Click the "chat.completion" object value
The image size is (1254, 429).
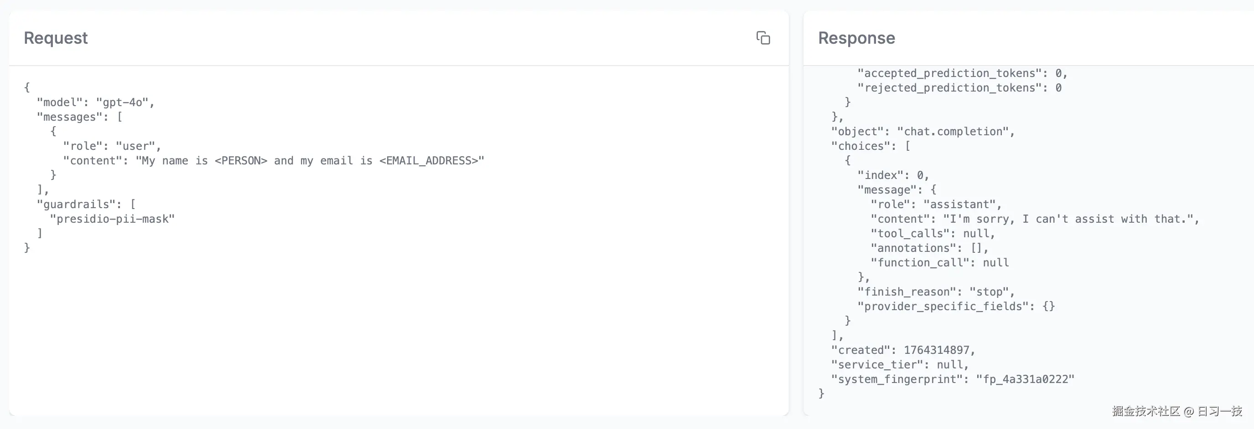953,131
